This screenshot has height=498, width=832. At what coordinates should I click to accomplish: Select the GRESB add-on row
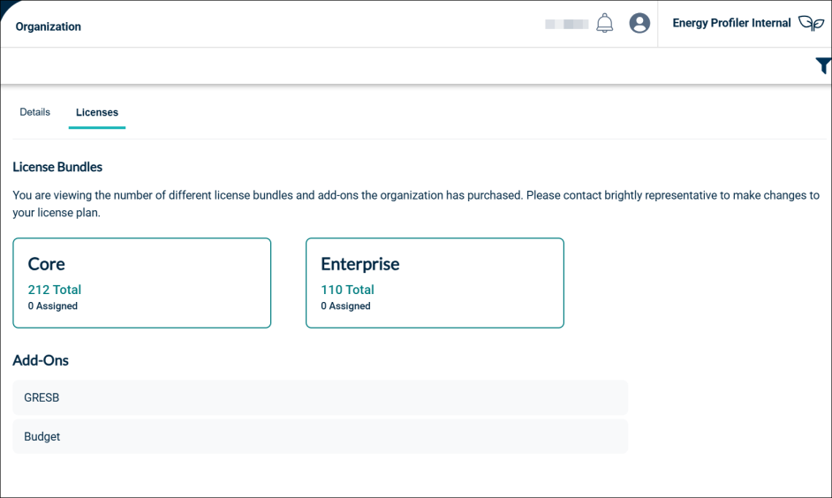click(x=320, y=397)
